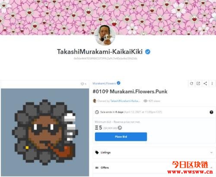The image size is (216, 177).
Task: Click the heart favorite icon
Action: pos(82,84)
